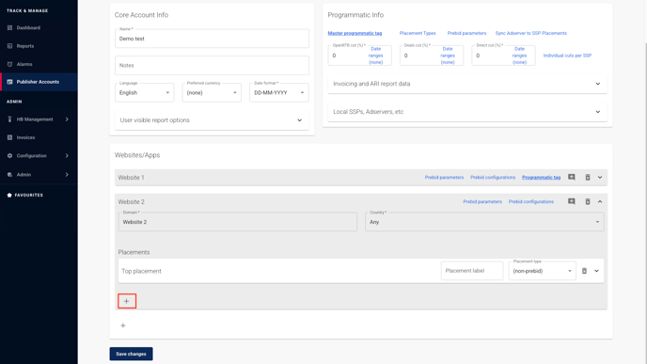
Task: Go to Dashboard in the sidebar
Action: 28,27
